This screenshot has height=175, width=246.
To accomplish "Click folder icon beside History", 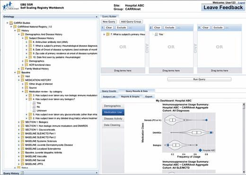I will 19,31.
